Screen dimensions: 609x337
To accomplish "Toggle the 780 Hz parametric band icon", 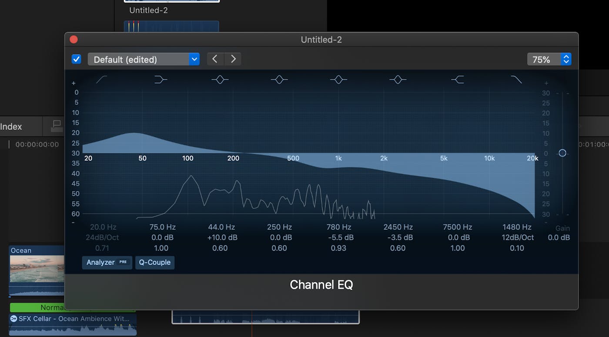I will tap(338, 79).
